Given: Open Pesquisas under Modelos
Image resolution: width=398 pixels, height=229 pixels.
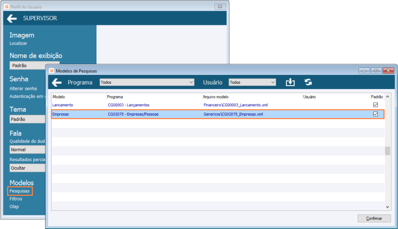Looking at the screenshot, I should [x=20, y=191].
